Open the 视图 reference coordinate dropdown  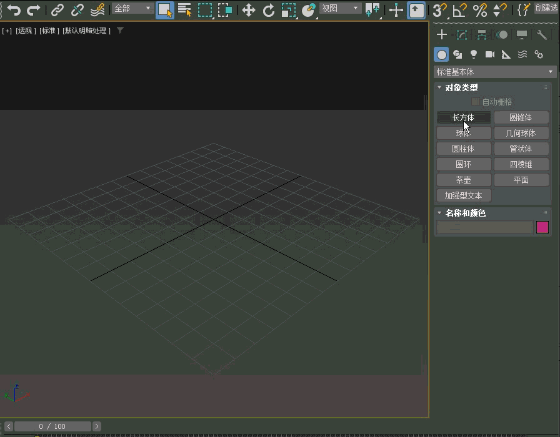coord(340,8)
